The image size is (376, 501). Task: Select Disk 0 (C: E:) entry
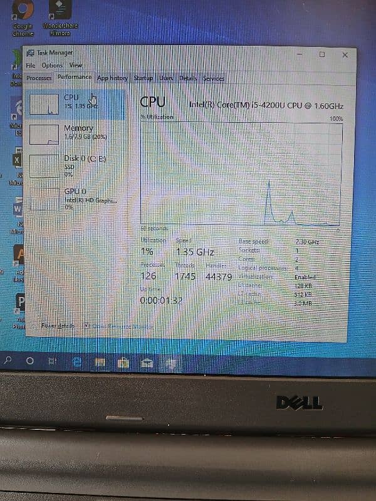tap(75, 166)
